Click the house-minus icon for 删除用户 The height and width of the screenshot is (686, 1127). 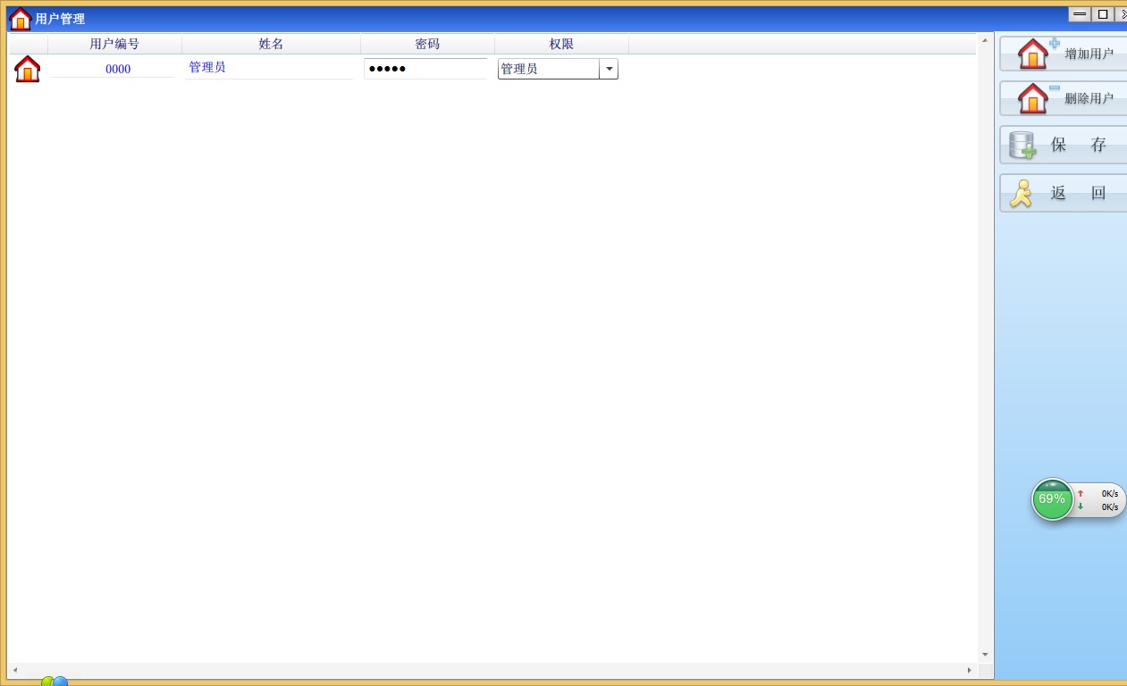click(x=1036, y=98)
